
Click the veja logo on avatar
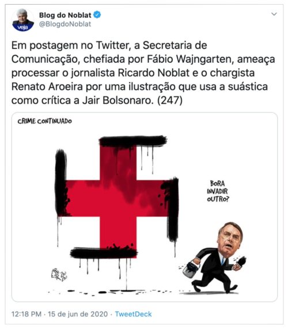(22, 28)
